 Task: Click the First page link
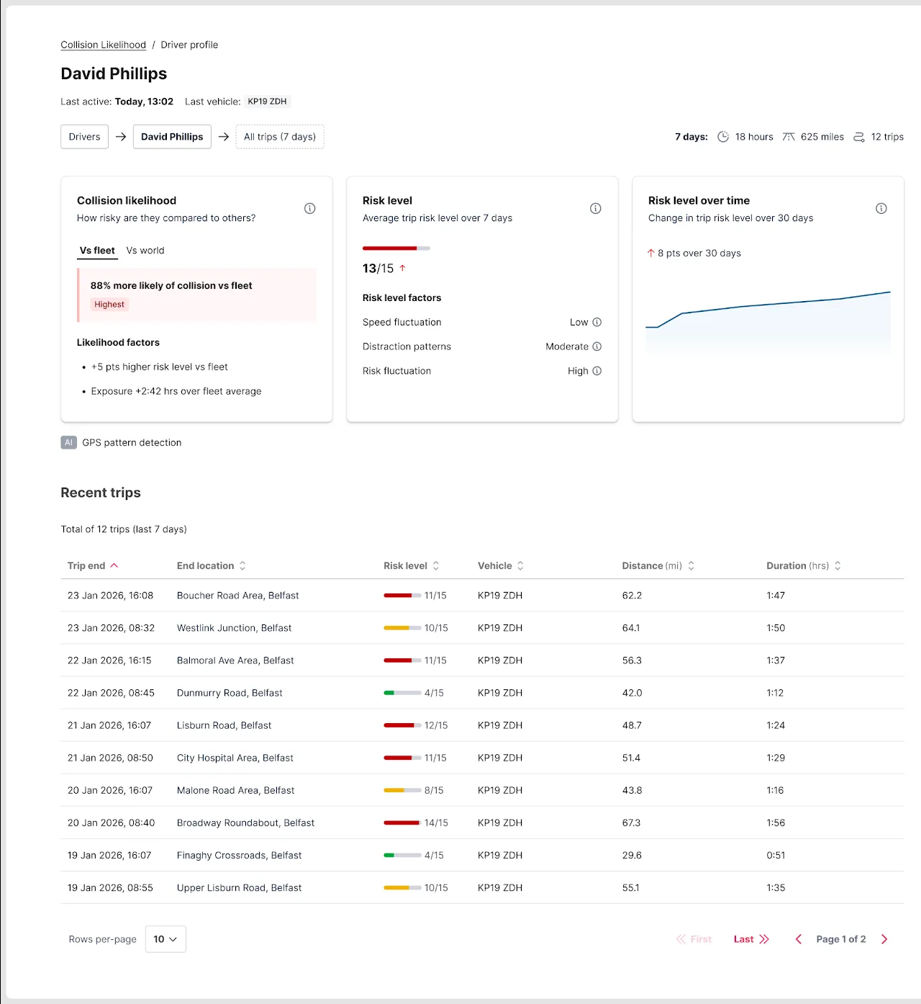click(x=694, y=939)
